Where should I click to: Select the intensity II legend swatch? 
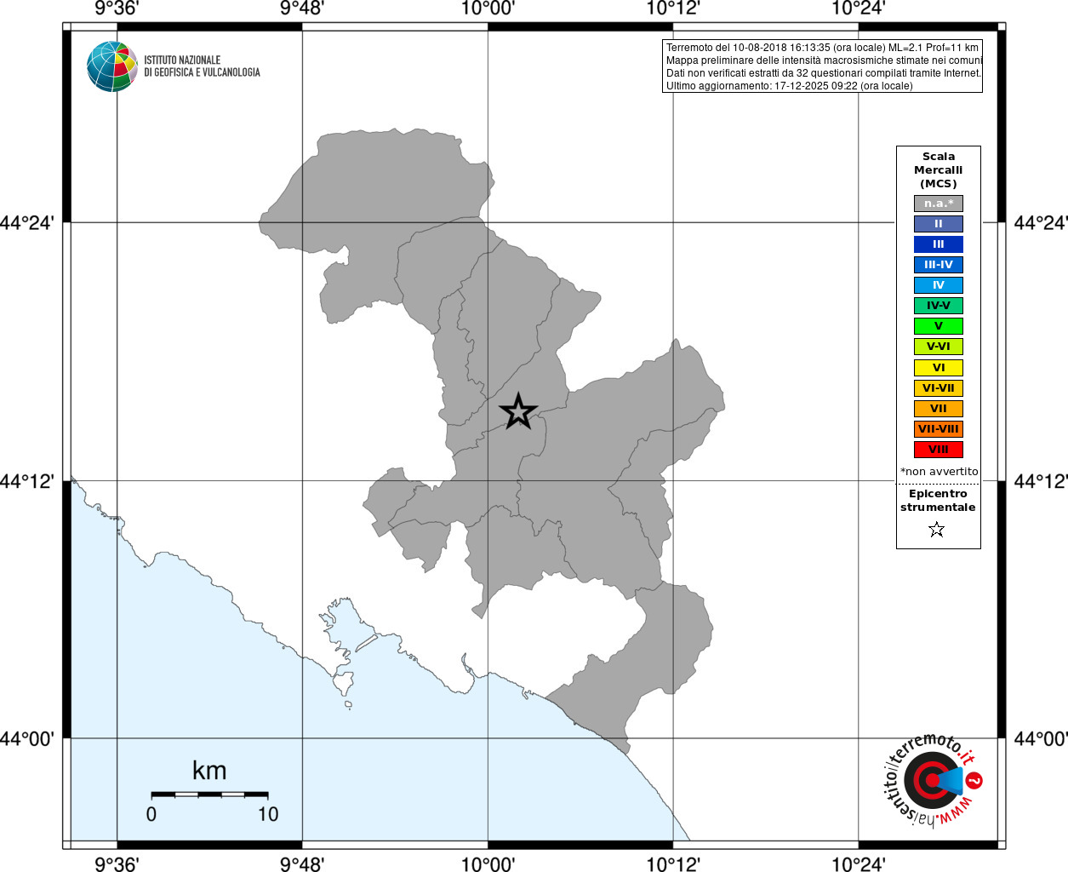click(x=939, y=224)
